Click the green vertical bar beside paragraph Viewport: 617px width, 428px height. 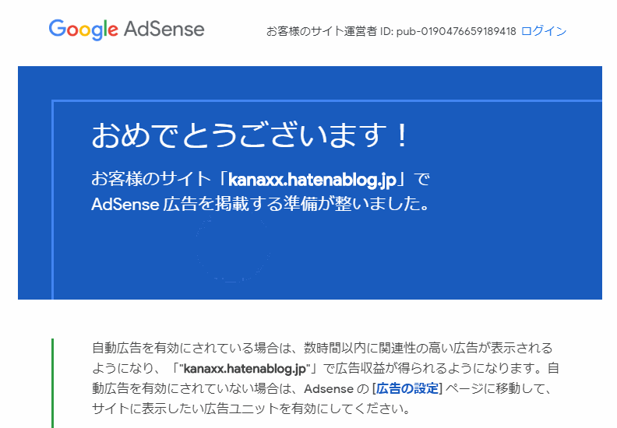53,383
